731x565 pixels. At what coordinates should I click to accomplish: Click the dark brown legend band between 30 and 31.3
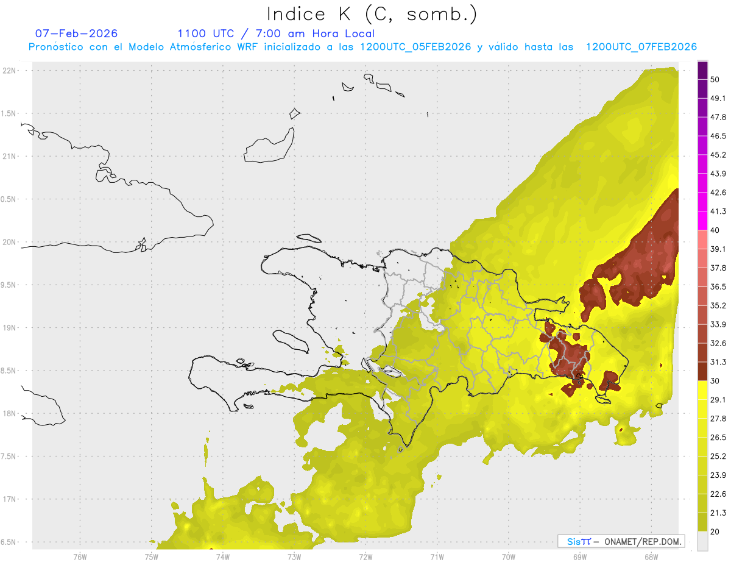pos(702,371)
